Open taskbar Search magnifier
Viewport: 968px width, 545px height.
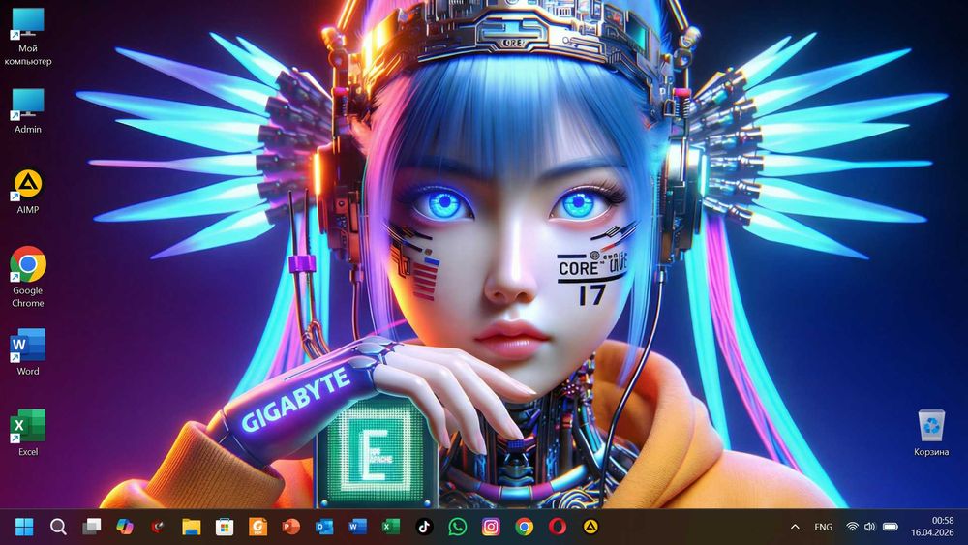click(58, 527)
